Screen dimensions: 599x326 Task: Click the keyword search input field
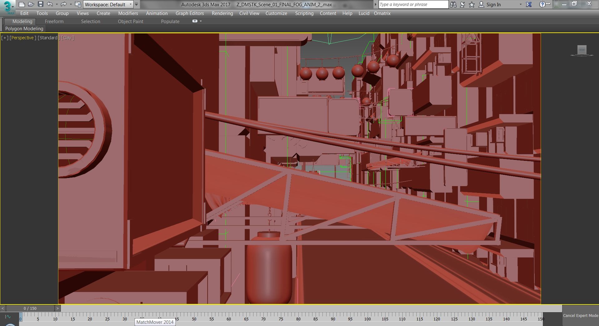tap(413, 4)
